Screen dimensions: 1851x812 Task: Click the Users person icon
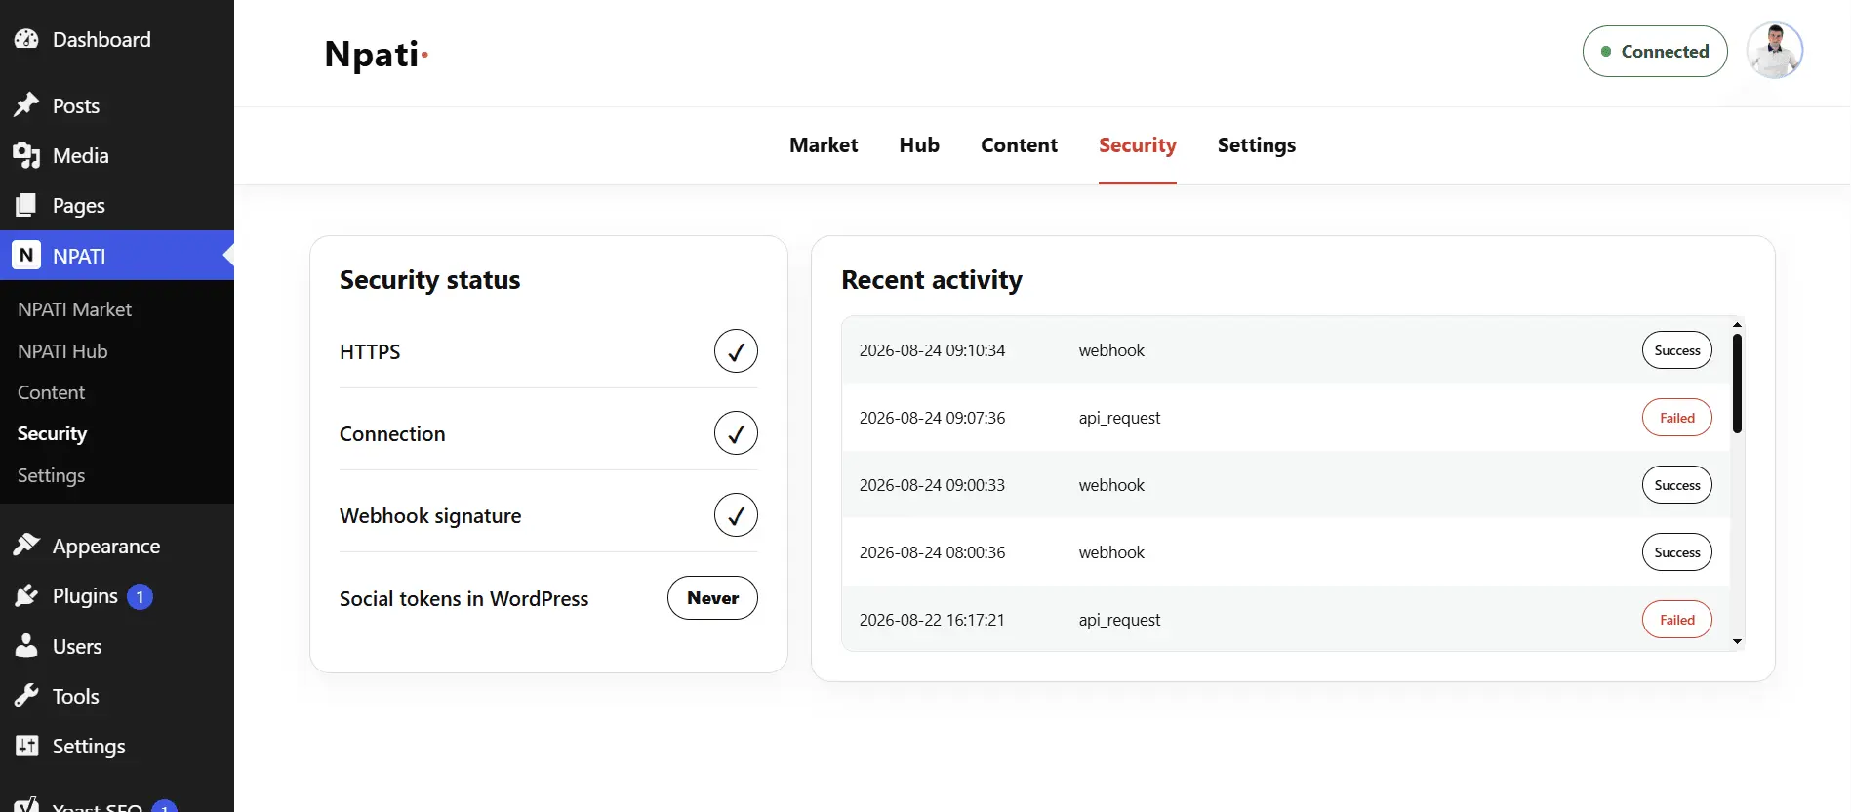click(26, 646)
